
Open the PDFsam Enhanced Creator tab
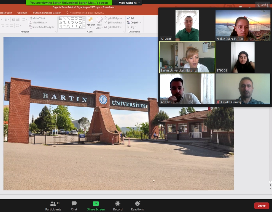47,13
